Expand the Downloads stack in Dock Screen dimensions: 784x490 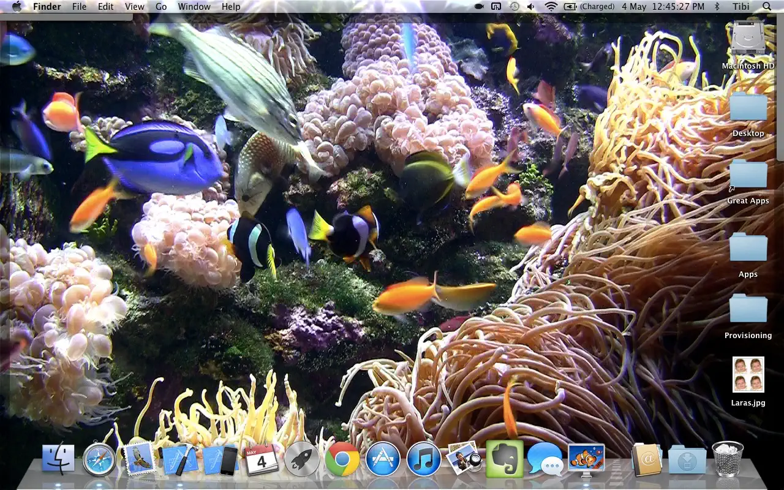(x=687, y=459)
